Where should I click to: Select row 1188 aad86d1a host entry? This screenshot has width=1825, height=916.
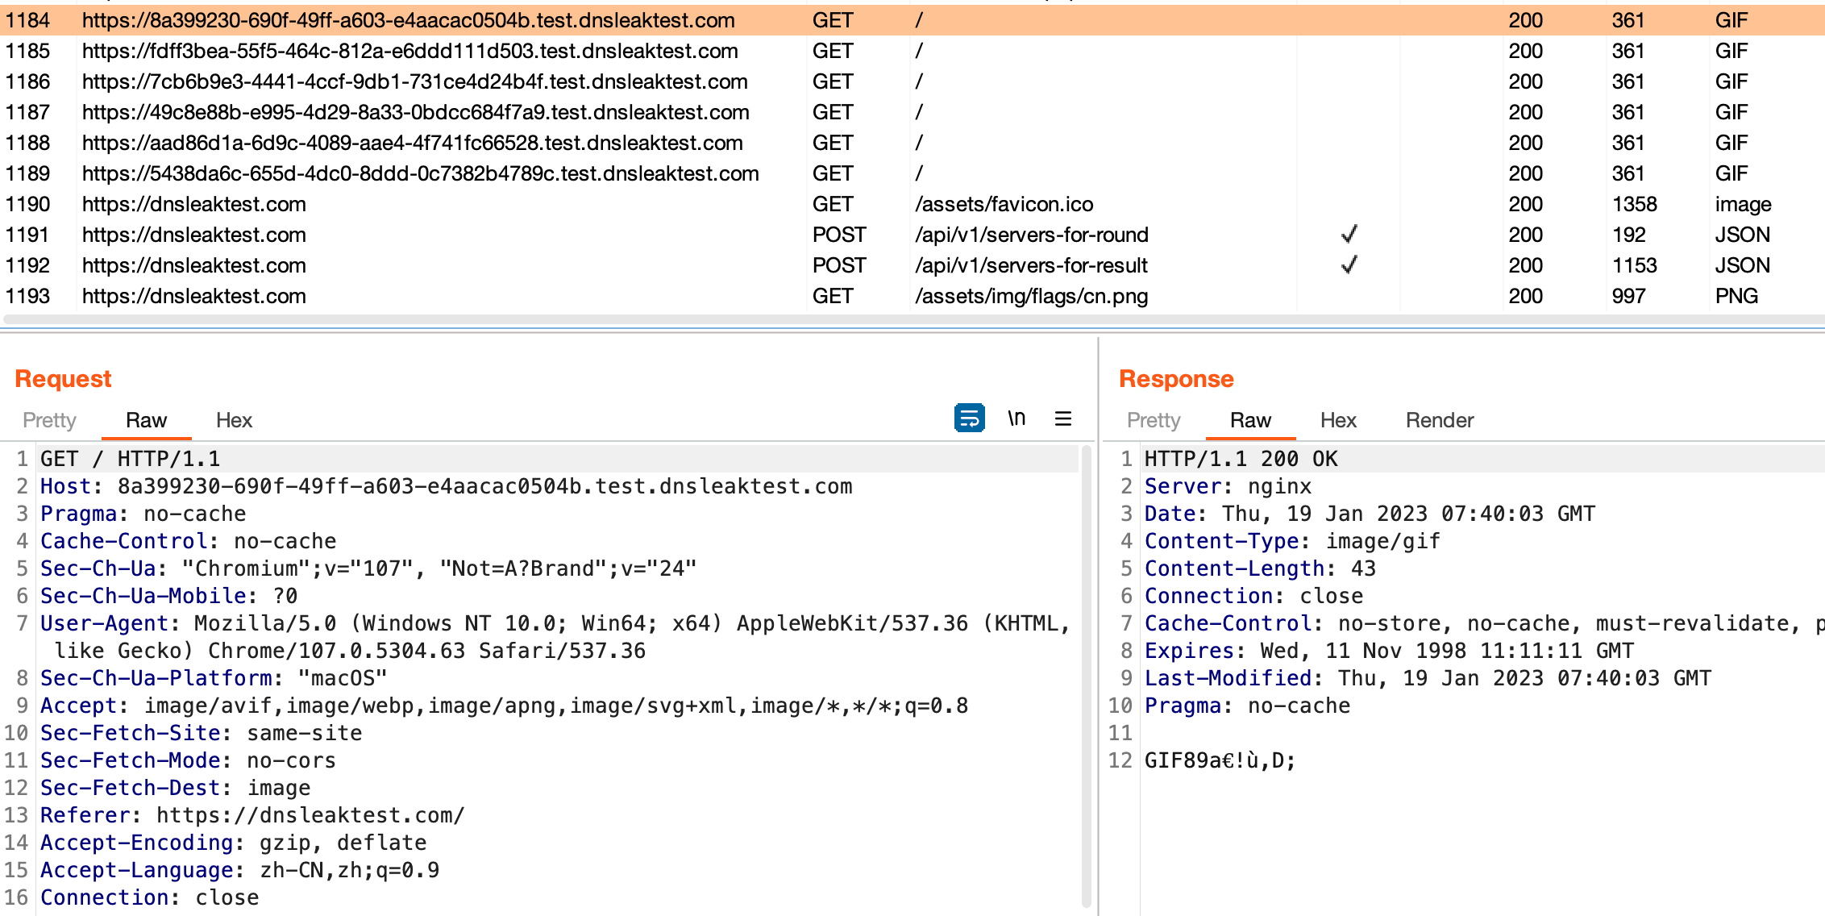412,143
